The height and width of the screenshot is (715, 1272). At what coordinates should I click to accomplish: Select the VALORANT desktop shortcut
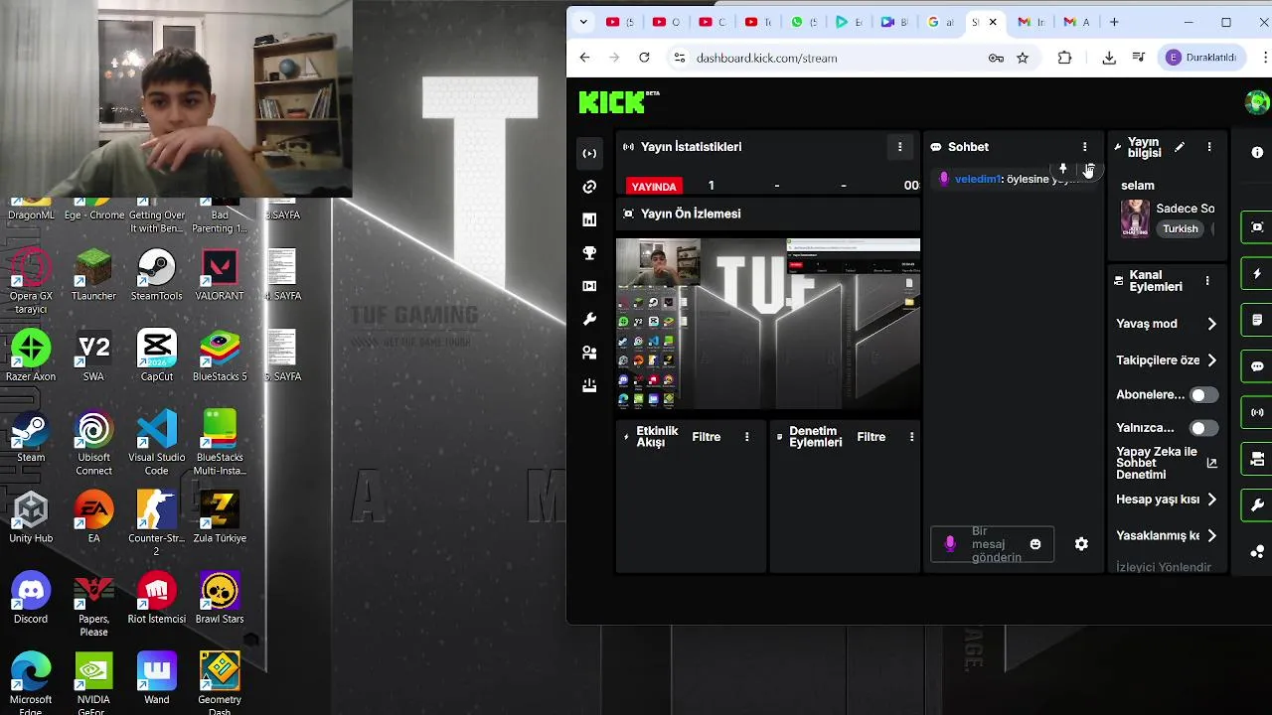pos(220,276)
